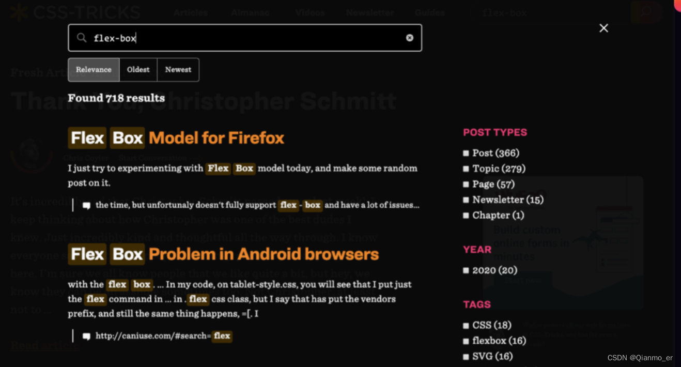This screenshot has width=681, height=367.
Task: Filter by Topic (279) checkbox
Action: click(466, 169)
